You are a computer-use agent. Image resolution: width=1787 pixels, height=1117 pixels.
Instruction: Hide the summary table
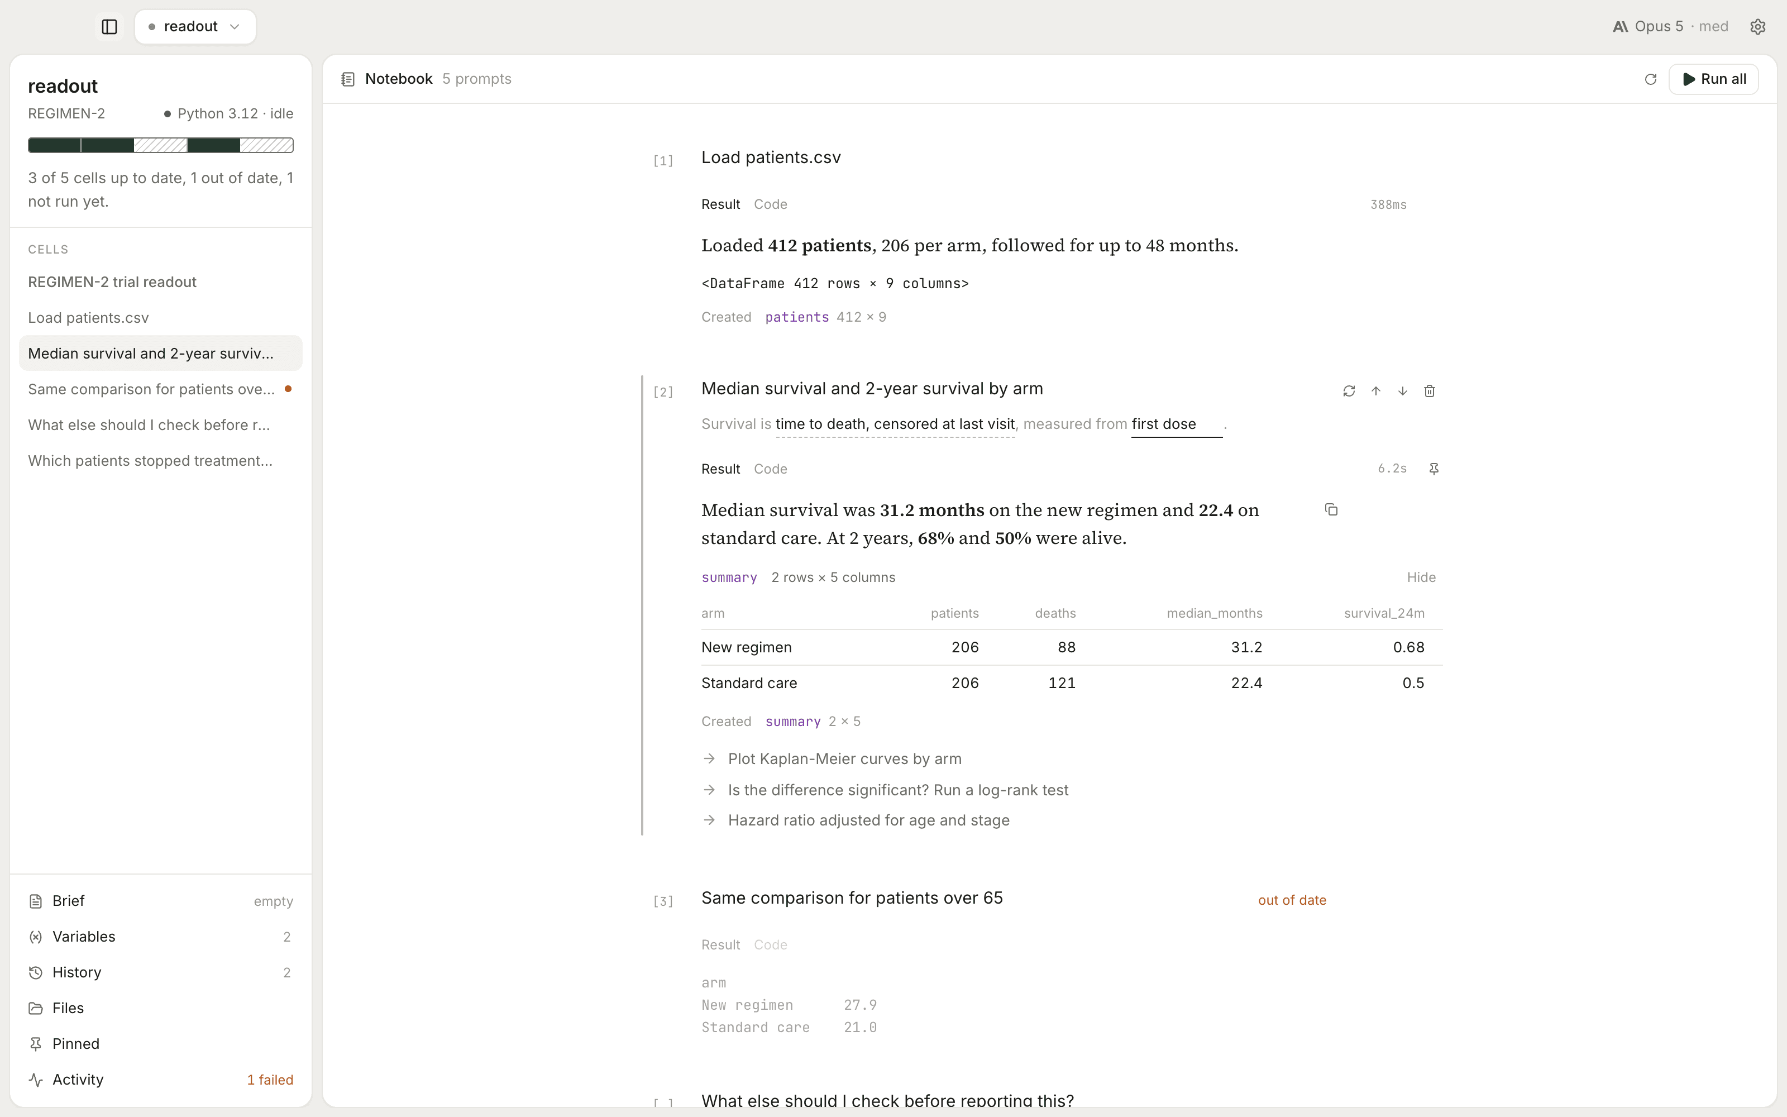(x=1421, y=577)
